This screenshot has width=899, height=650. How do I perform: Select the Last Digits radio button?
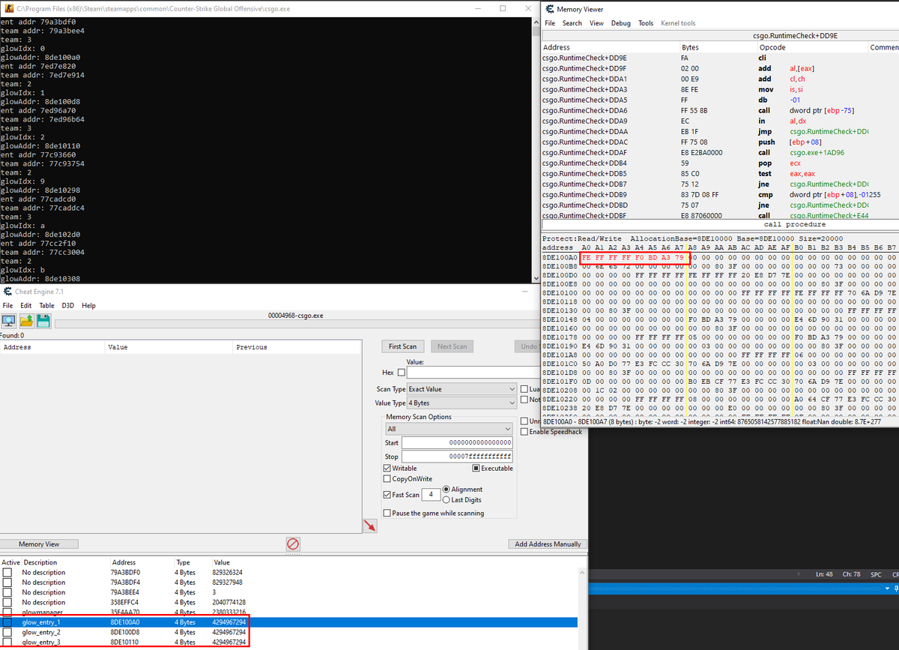click(447, 499)
